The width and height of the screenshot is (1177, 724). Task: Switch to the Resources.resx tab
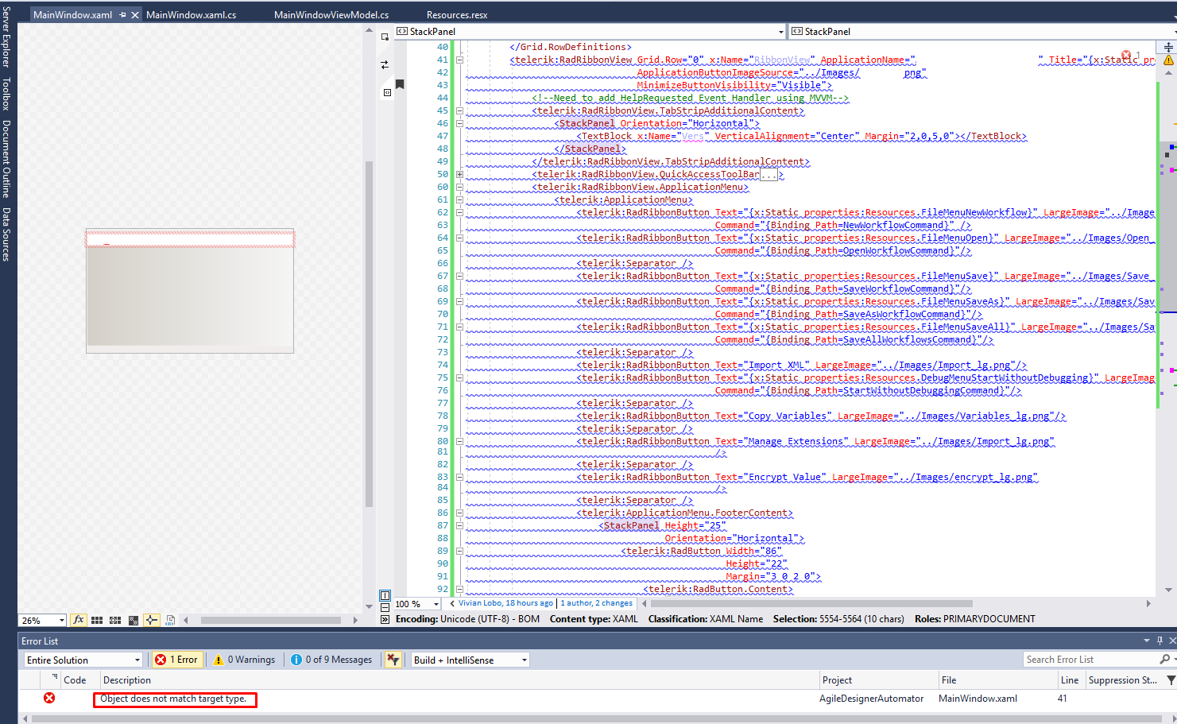point(457,15)
